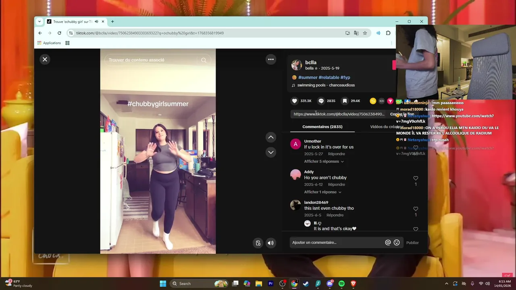Reload the page with refresh icon
Screen dimensions: 516x290
[x=59, y=33]
